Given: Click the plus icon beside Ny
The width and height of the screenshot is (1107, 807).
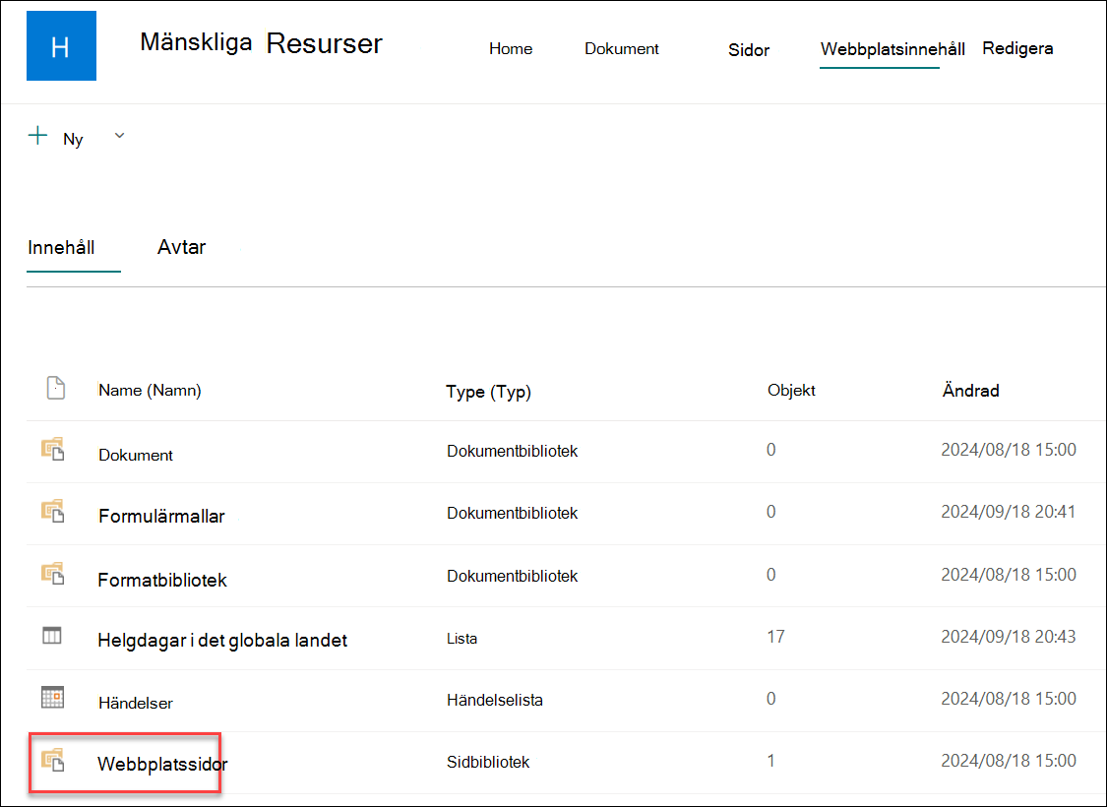Looking at the screenshot, I should (37, 136).
